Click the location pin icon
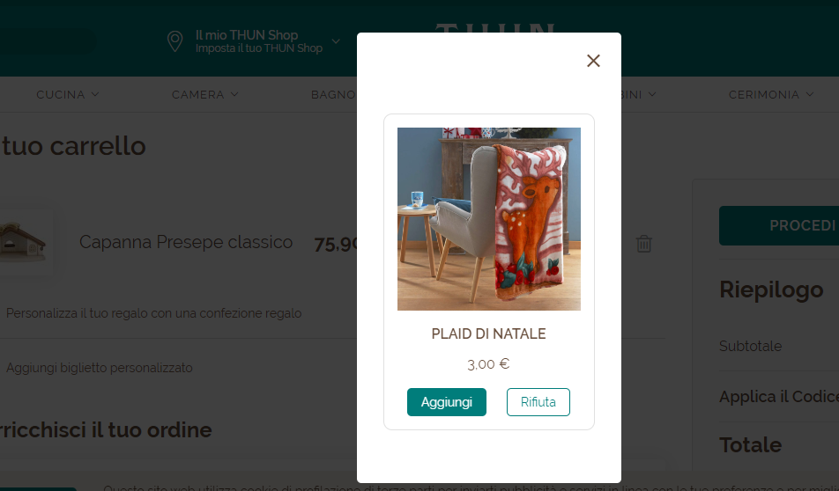839x491 pixels. tap(175, 41)
